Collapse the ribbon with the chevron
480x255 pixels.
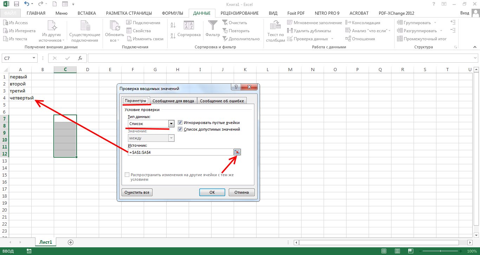(x=475, y=47)
